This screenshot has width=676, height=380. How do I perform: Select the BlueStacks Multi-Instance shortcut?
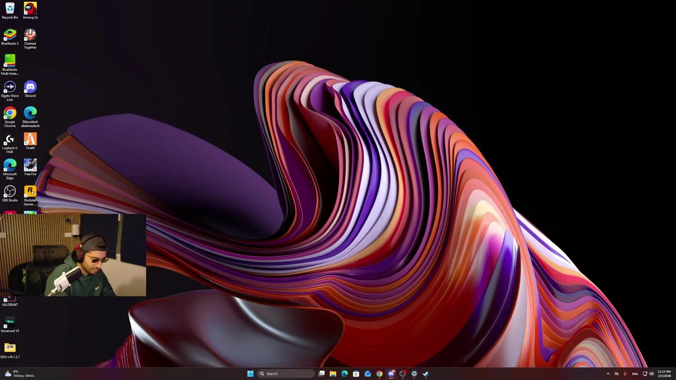pos(10,65)
